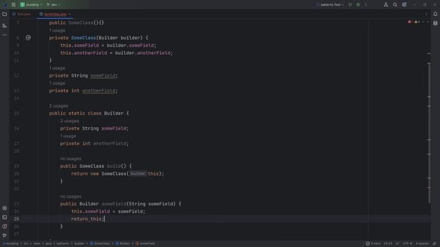
Task: Open the Terminal tool window icon
Action: click(5, 217)
